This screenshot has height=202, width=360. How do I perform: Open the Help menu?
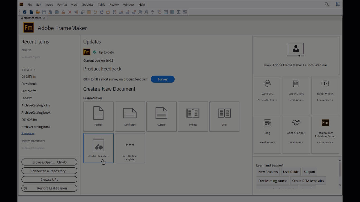(142, 4)
